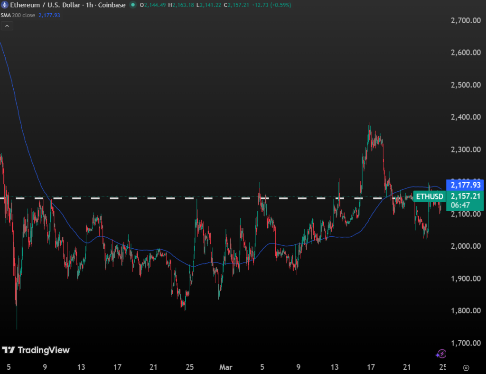Viewport: 486px width, 374px height.
Task: Click the Ethereum coin logo icon
Action: 5,5
